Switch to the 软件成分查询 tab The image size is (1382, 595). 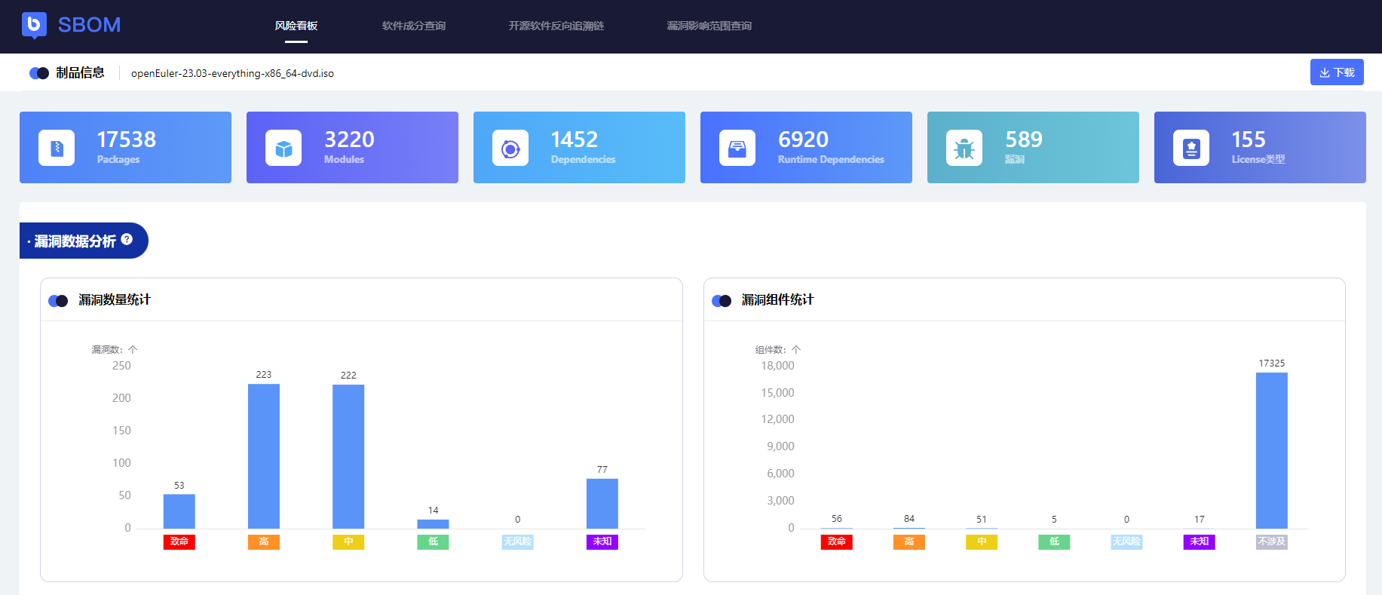413,26
